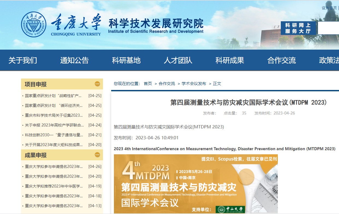Click the MTDPM 2023 conference banner image
This screenshot has width=339, height=214.
[196, 184]
